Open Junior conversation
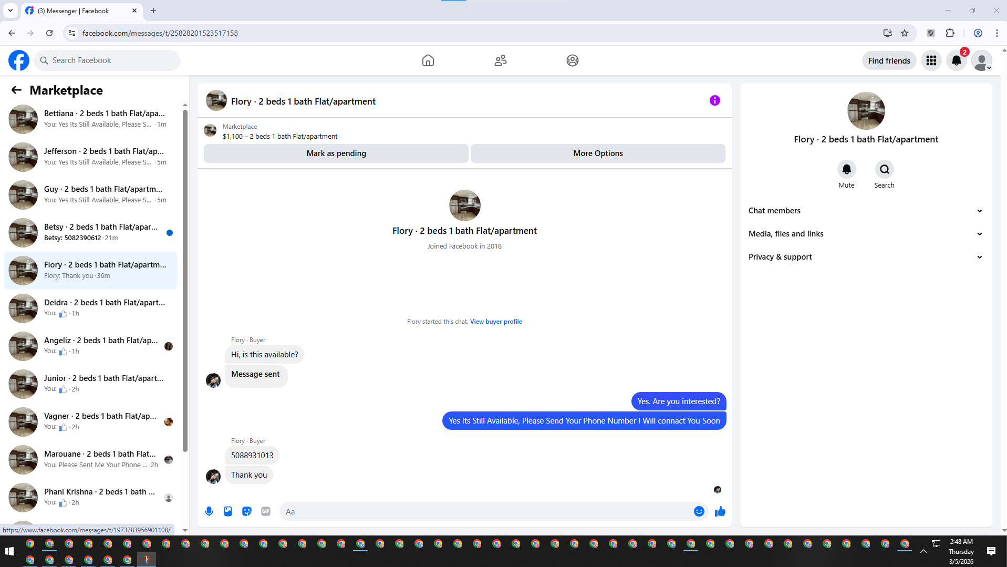The image size is (1007, 567). (x=90, y=384)
